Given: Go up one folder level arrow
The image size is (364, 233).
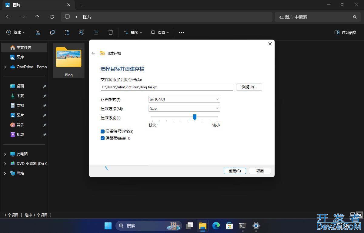Looking at the screenshot, I should (x=37, y=17).
